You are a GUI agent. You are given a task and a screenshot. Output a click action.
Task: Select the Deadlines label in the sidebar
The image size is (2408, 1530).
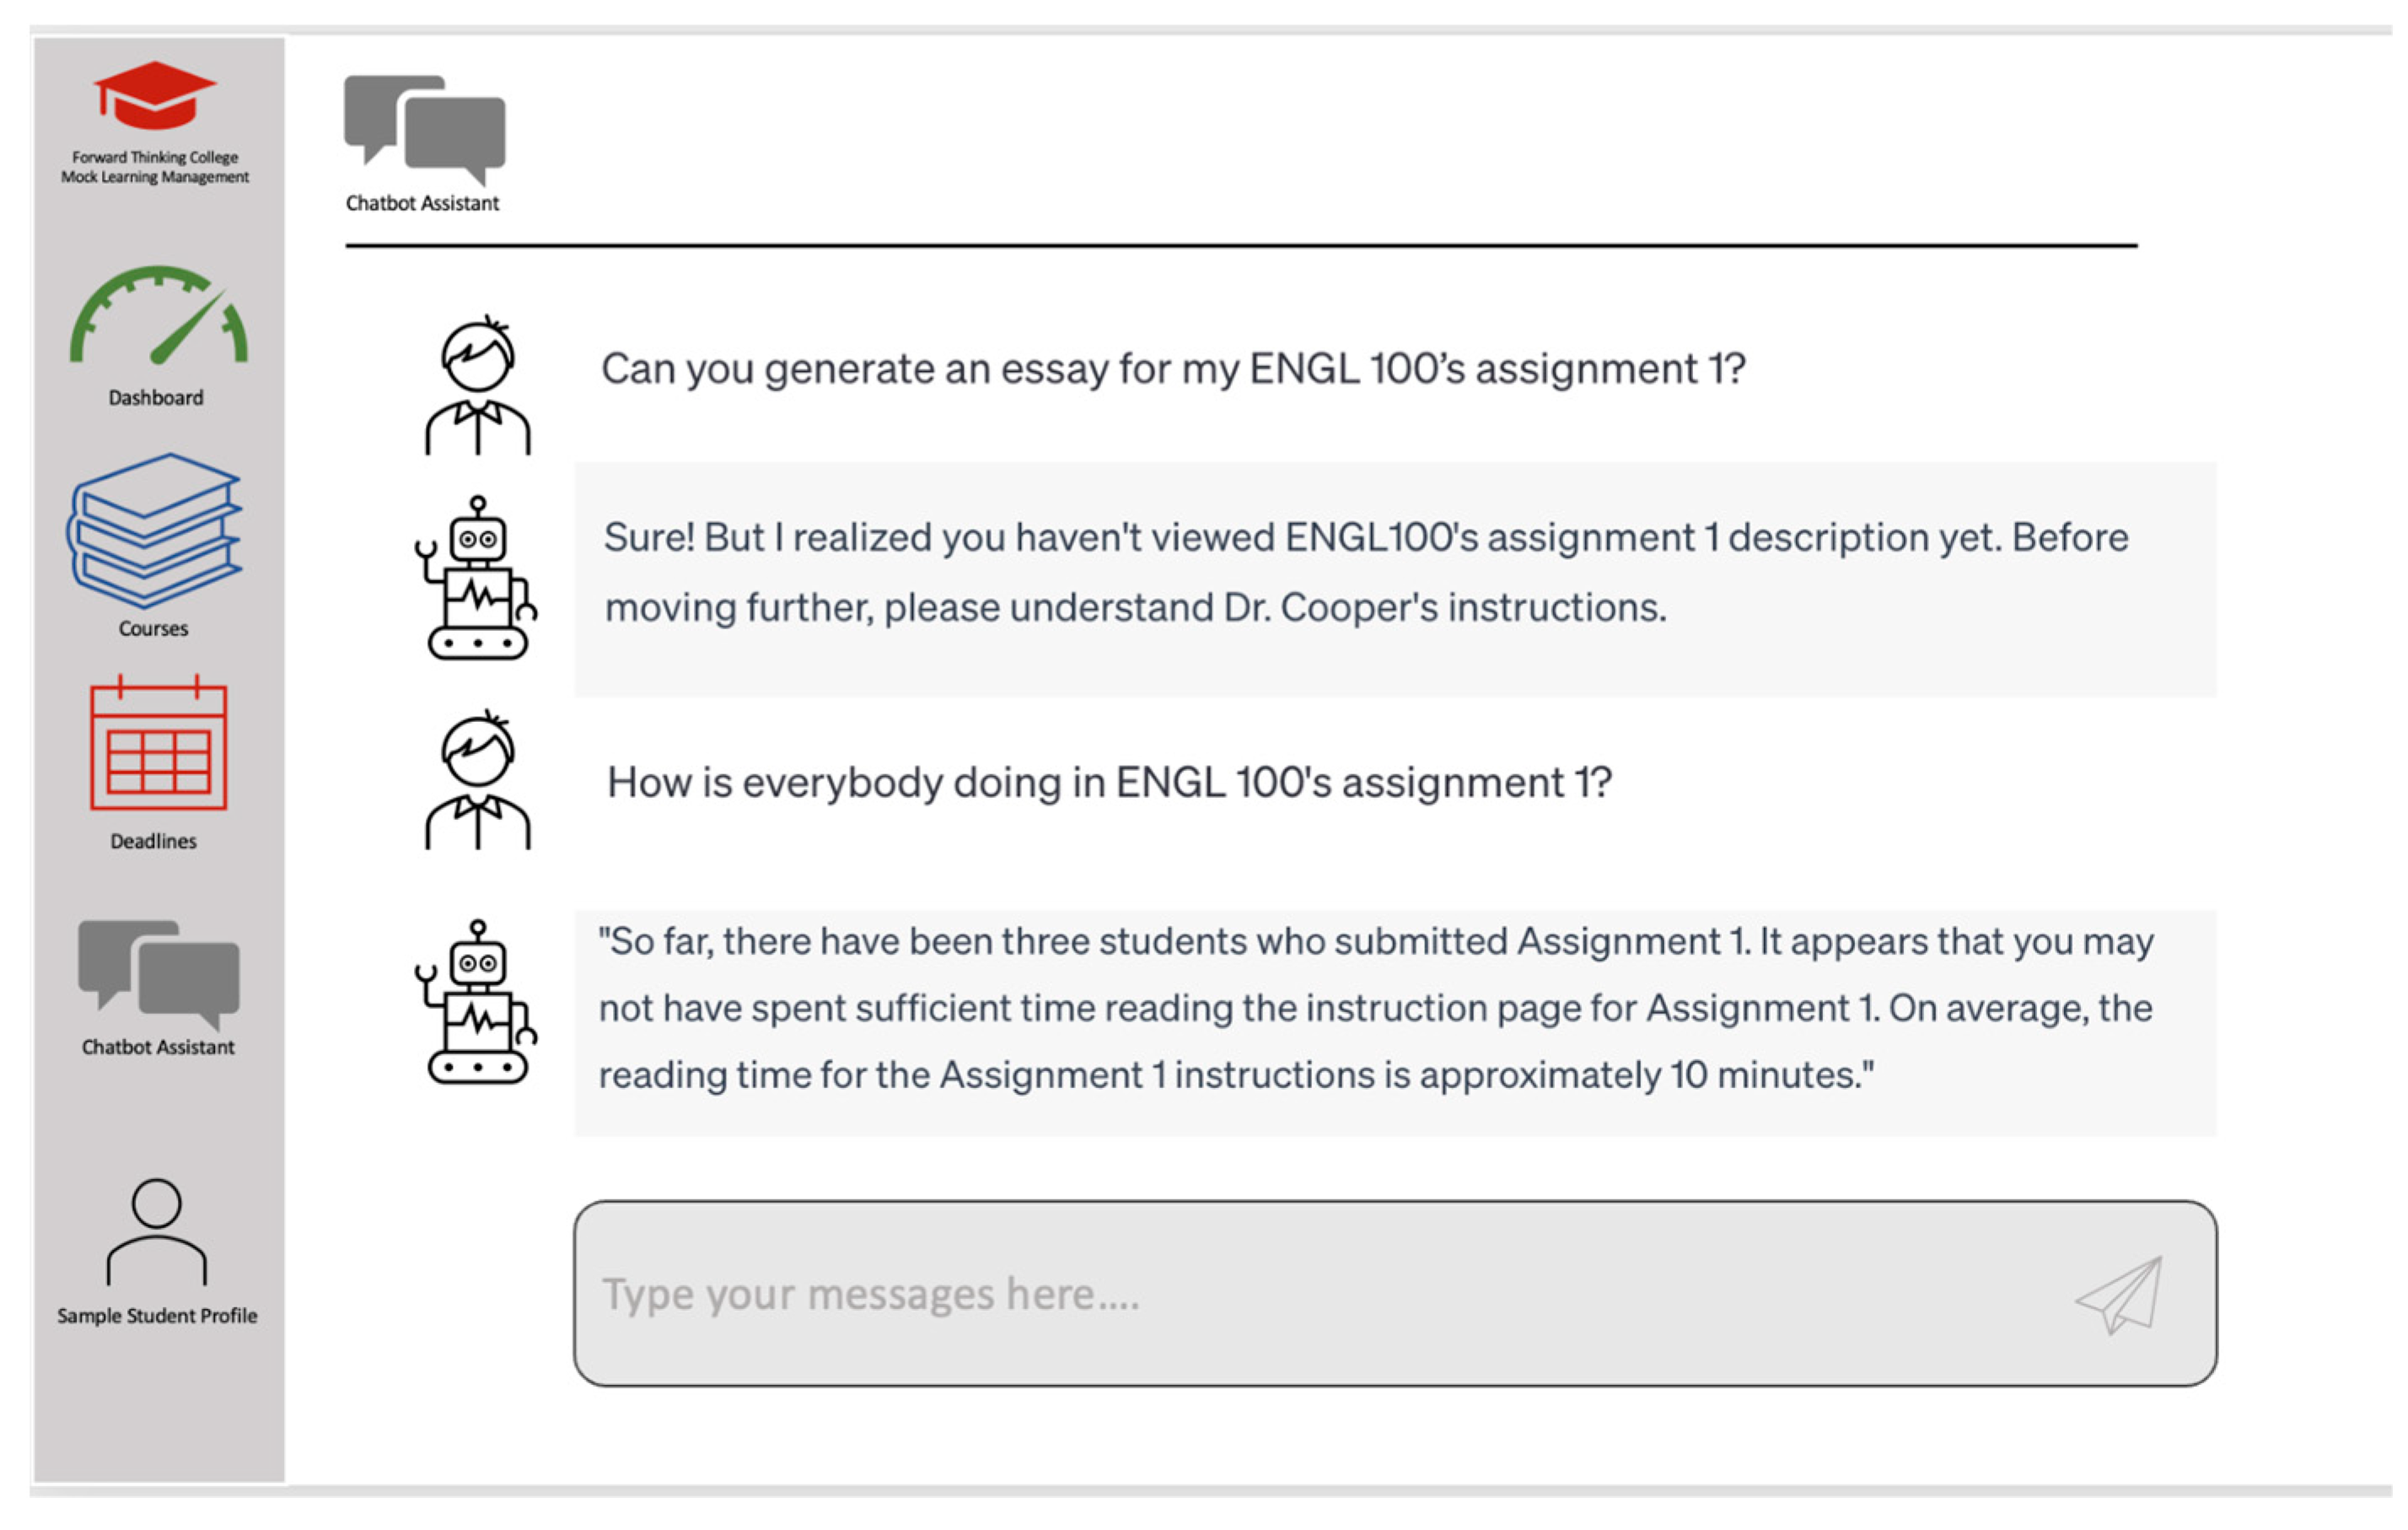click(153, 842)
